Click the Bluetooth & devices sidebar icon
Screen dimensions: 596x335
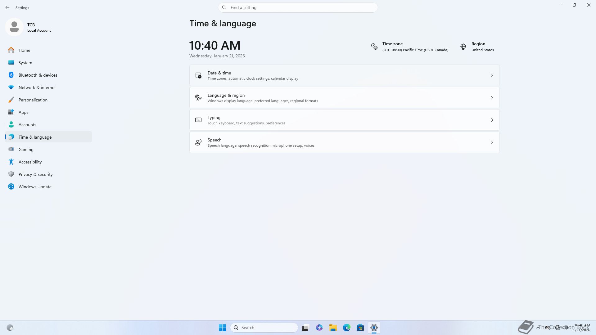11,75
